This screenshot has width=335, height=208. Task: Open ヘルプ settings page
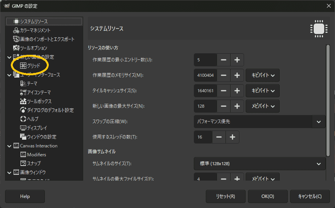point(32,119)
